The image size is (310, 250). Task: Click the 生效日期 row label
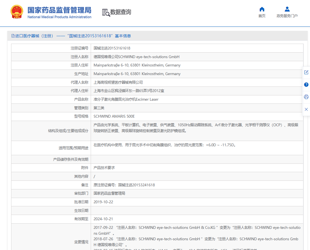[81, 211]
